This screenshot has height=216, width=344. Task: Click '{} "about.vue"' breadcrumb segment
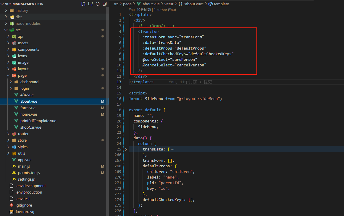(x=191, y=4)
